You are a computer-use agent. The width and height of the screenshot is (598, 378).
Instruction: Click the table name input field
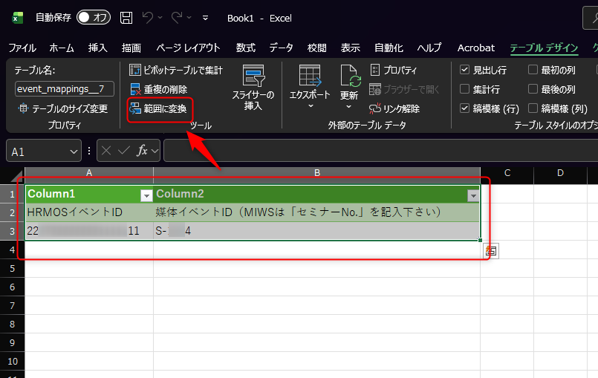pyautogui.click(x=64, y=89)
